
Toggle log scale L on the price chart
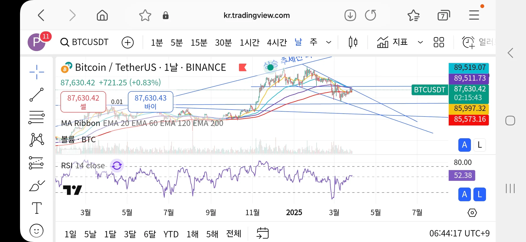(480, 145)
